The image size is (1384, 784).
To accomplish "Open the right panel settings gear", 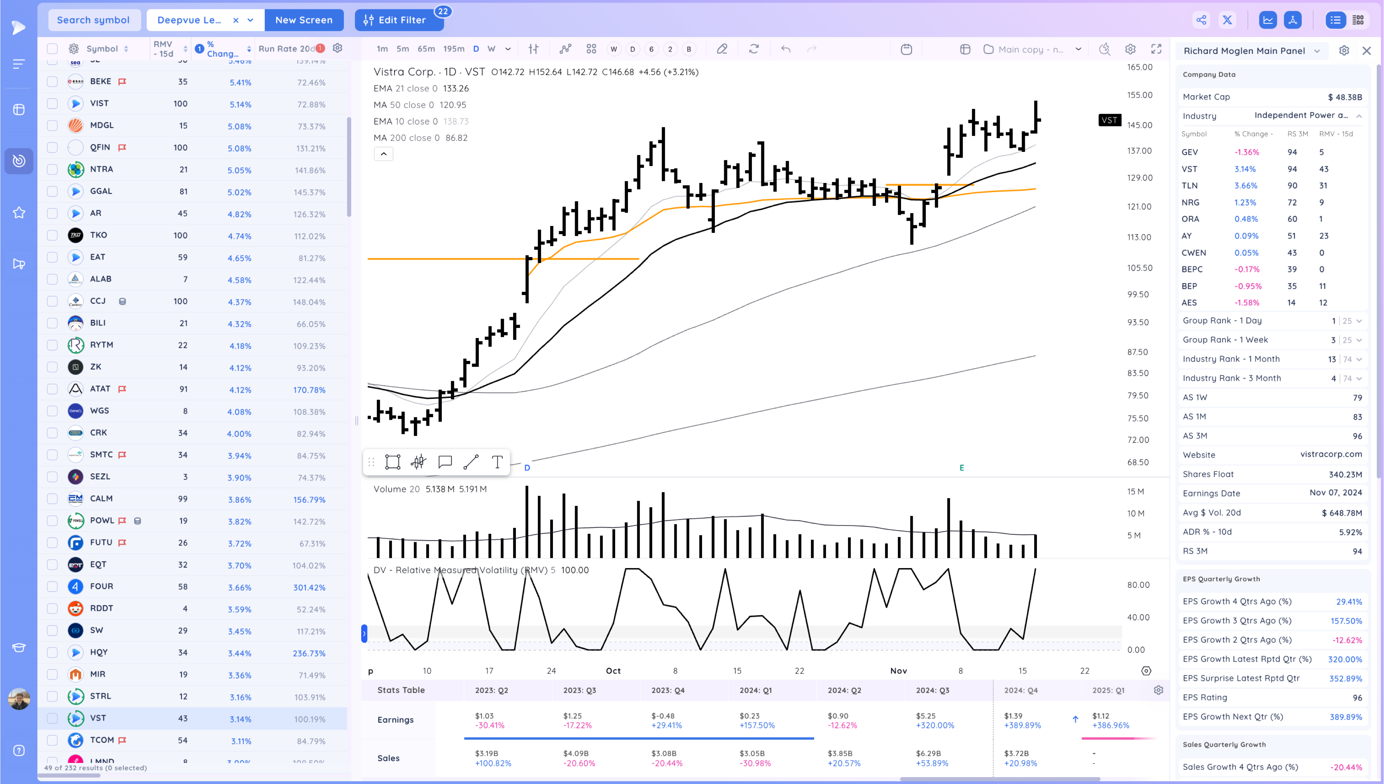I will point(1344,51).
